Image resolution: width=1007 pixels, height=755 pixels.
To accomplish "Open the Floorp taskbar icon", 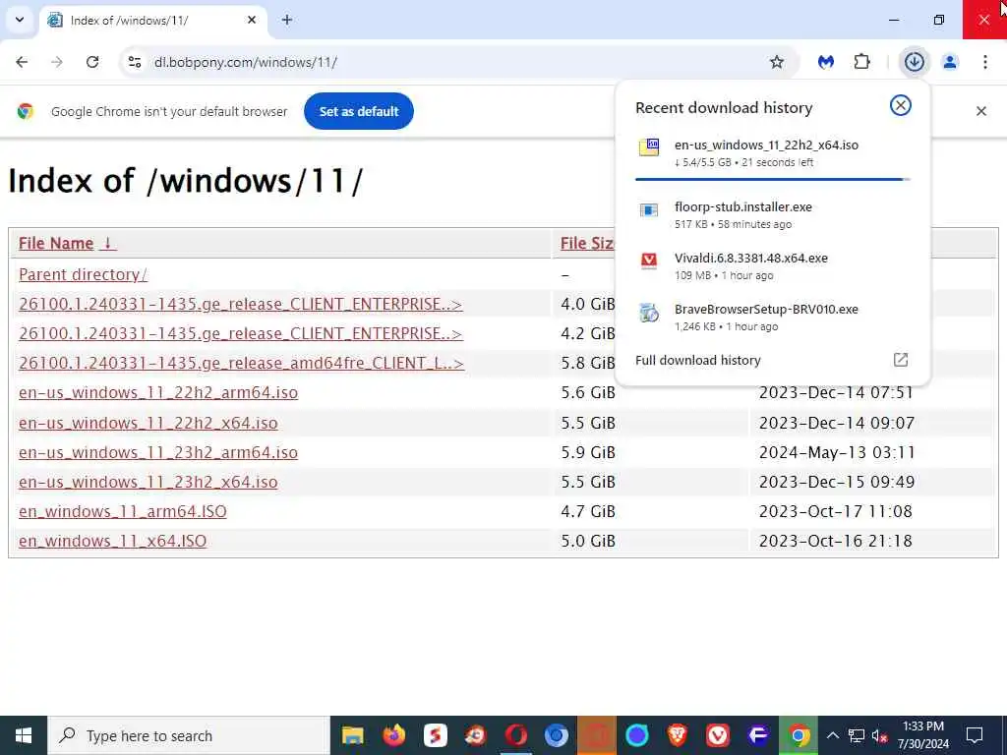I will coord(758,735).
